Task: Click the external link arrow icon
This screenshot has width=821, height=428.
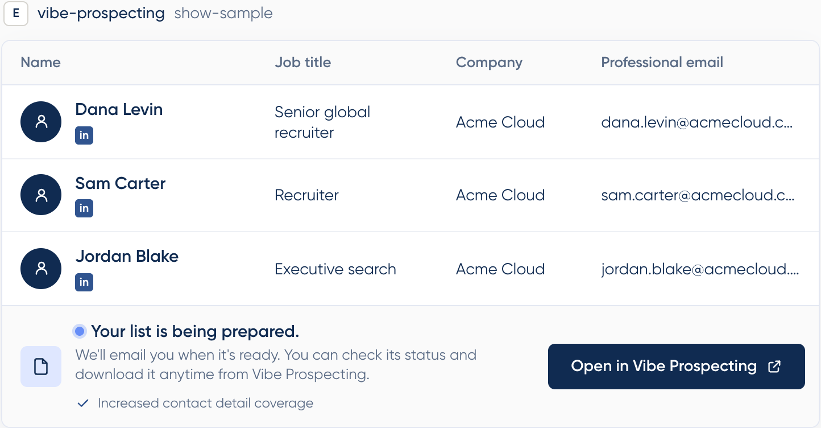Action: (774, 367)
